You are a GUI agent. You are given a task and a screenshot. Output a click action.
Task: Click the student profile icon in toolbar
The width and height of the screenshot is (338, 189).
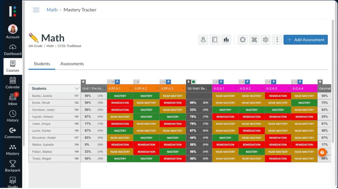(x=203, y=40)
